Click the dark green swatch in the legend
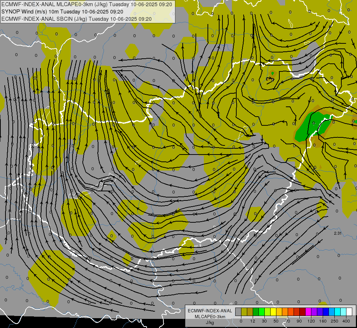 (256, 312)
